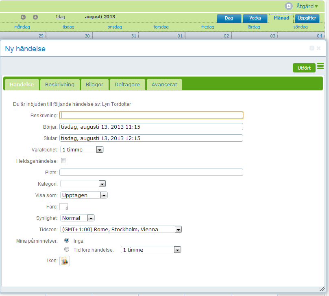Select the Månad view tab
Image resolution: width=329 pixels, height=296 pixels.
(x=281, y=18)
